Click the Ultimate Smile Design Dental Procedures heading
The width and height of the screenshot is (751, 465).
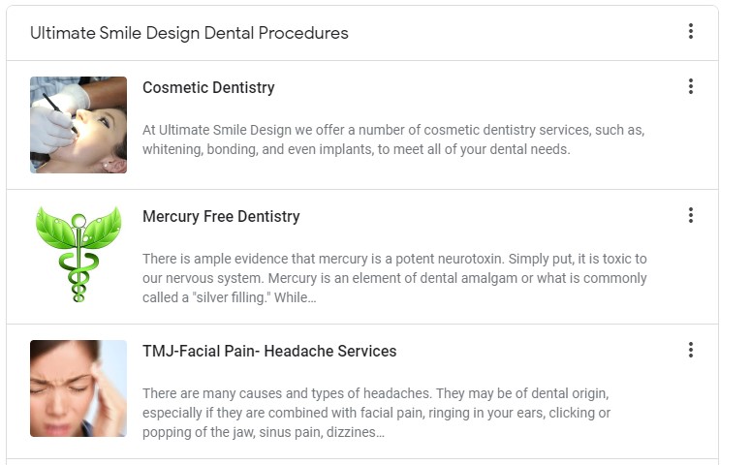coord(189,33)
